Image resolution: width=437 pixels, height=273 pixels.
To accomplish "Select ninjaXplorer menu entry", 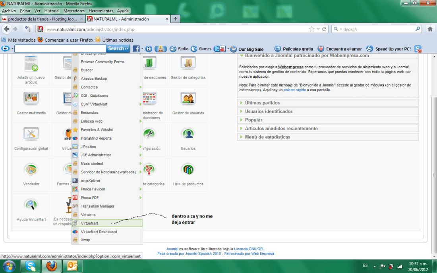I will (x=107, y=181).
